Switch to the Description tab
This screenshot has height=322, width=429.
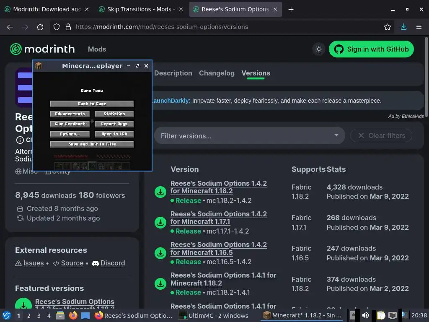click(x=173, y=73)
